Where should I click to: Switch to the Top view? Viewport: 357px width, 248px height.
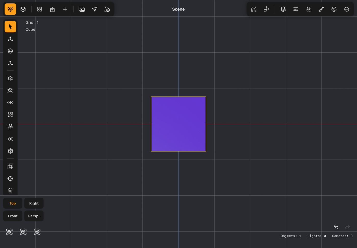point(13,203)
